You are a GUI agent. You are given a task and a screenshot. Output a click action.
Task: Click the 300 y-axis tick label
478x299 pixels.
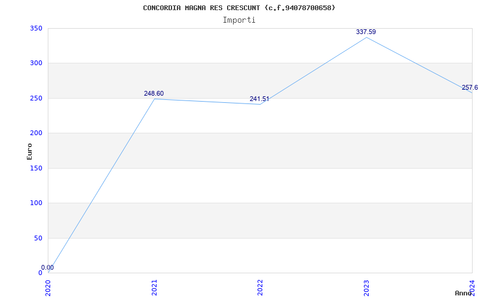[36, 63]
